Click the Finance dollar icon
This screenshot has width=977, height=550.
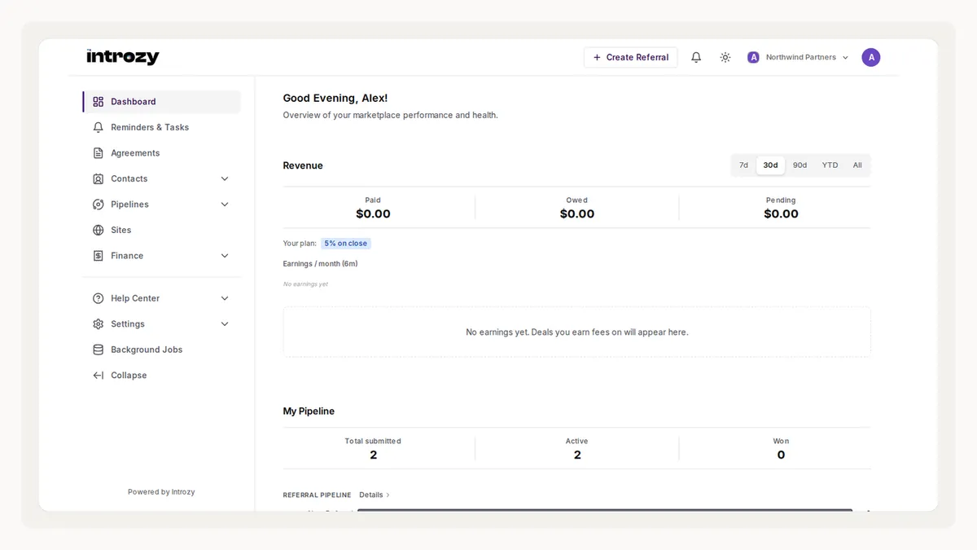[x=98, y=256]
